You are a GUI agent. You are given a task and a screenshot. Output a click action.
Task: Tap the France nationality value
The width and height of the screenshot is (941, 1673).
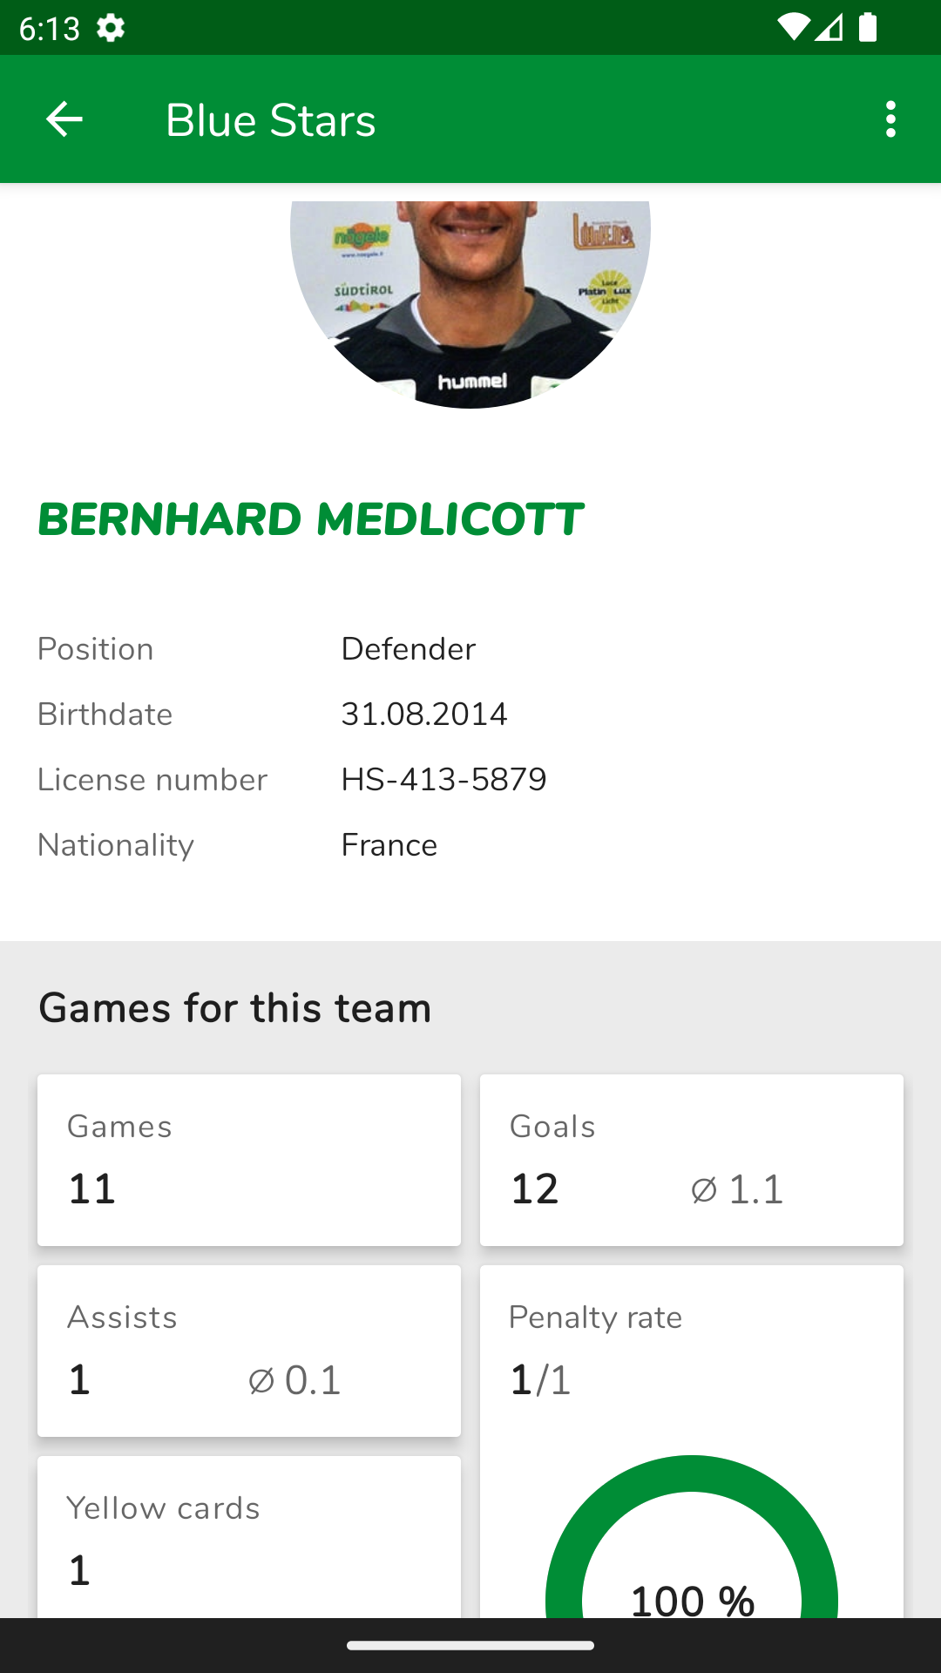coord(389,845)
